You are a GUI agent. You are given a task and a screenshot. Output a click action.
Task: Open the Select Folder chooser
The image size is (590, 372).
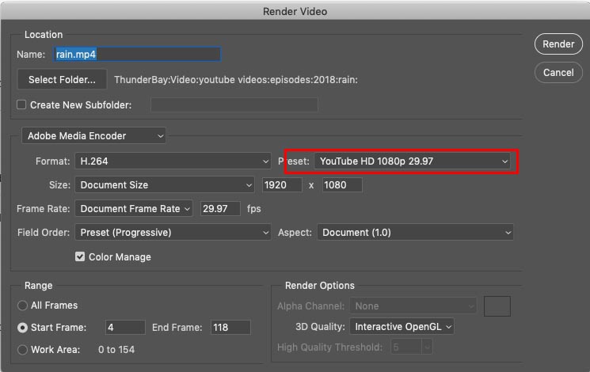click(x=62, y=79)
